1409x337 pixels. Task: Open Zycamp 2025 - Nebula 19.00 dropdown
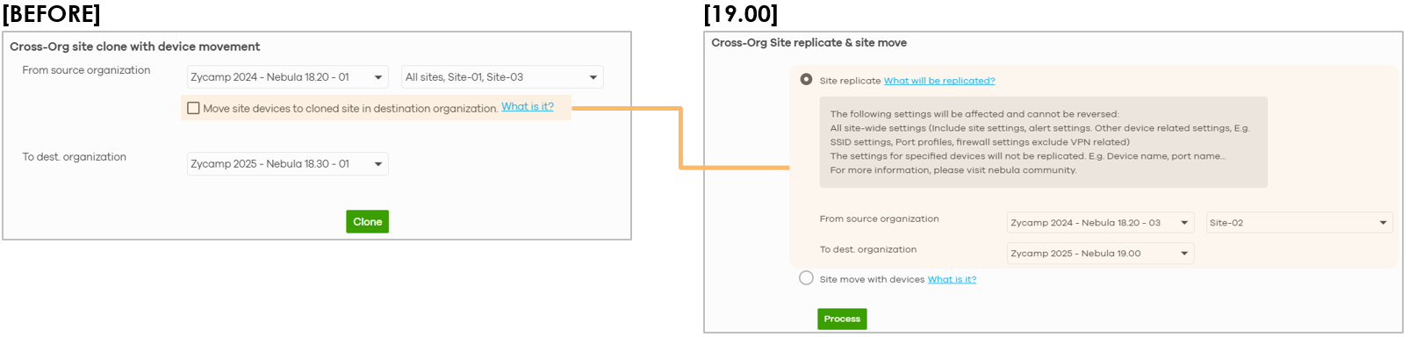(1100, 254)
